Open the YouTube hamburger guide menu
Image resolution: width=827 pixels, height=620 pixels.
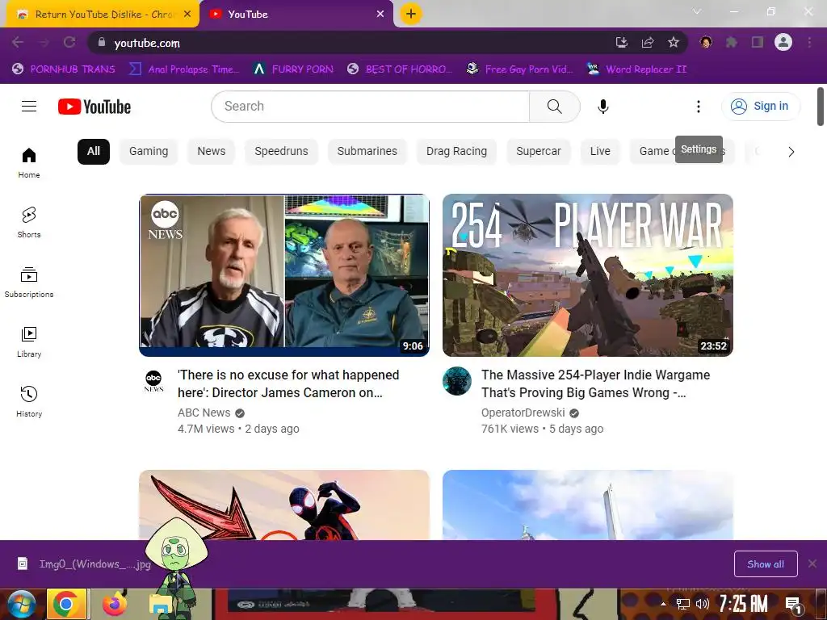coord(29,107)
